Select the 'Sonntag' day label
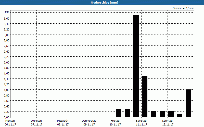The width and height of the screenshot is (204, 127). click(x=168, y=121)
